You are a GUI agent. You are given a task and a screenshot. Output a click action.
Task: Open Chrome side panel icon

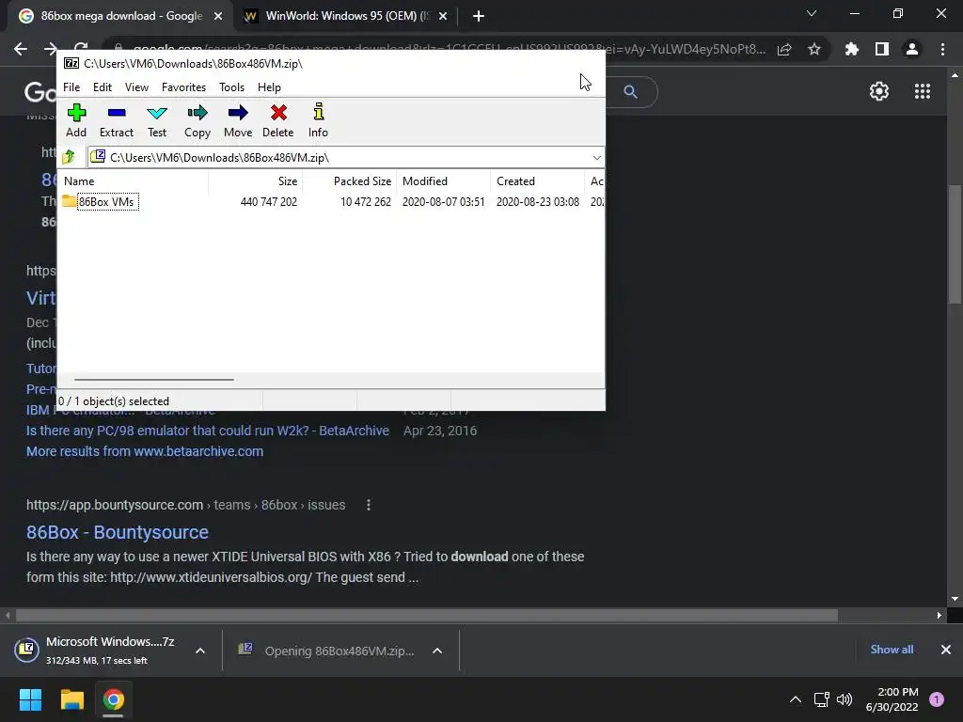click(x=881, y=49)
